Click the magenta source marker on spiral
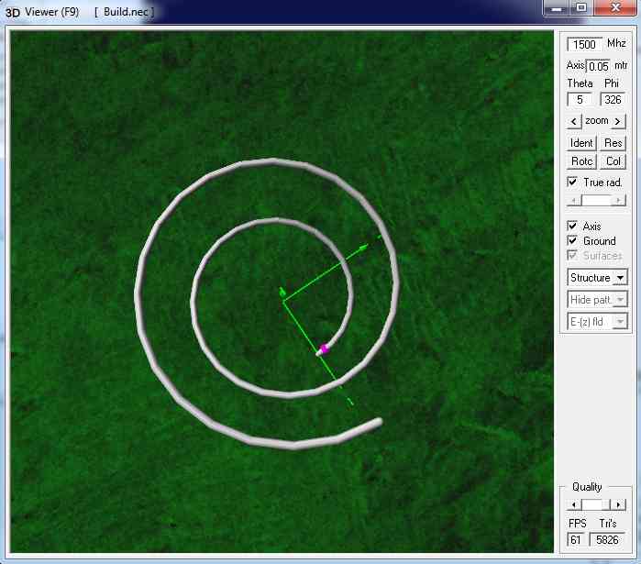641x564 pixels. point(324,348)
